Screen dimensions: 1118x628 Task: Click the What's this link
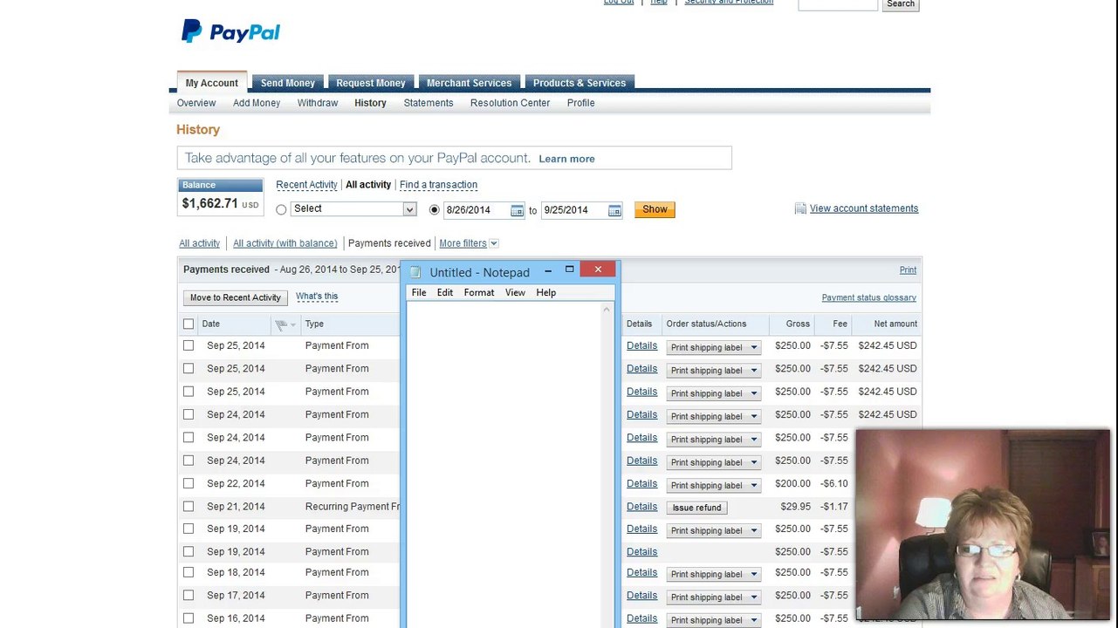317,297
